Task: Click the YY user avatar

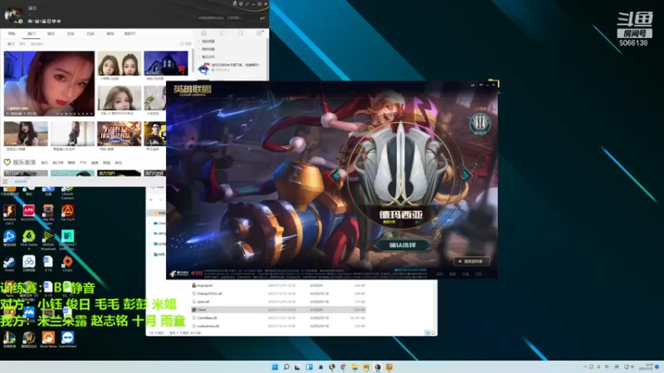Action: coord(12,14)
